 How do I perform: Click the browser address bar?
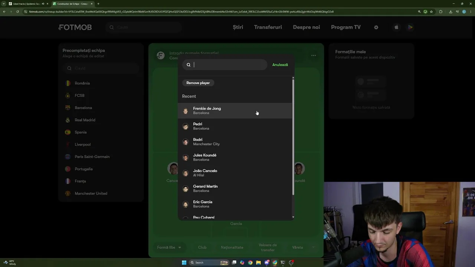tap(219, 11)
